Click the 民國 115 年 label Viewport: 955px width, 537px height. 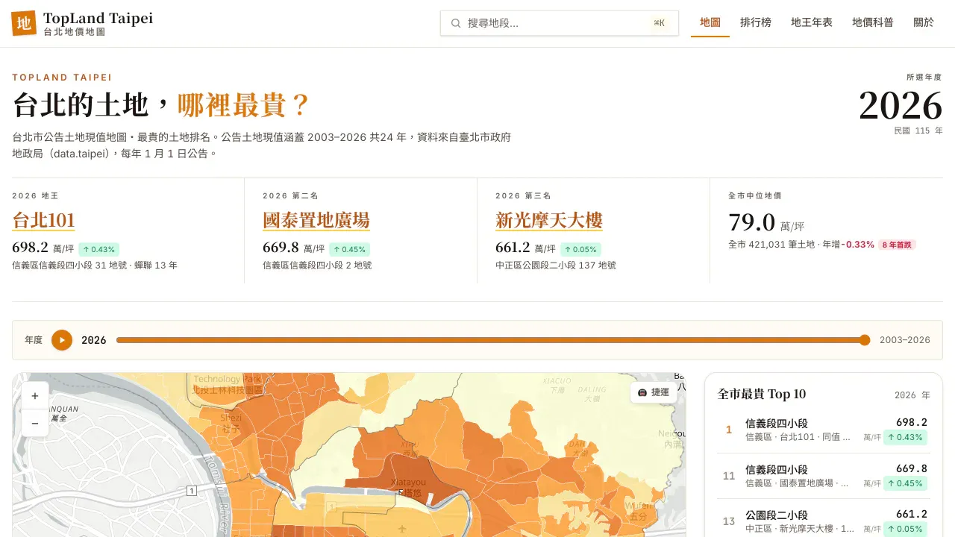(x=918, y=131)
